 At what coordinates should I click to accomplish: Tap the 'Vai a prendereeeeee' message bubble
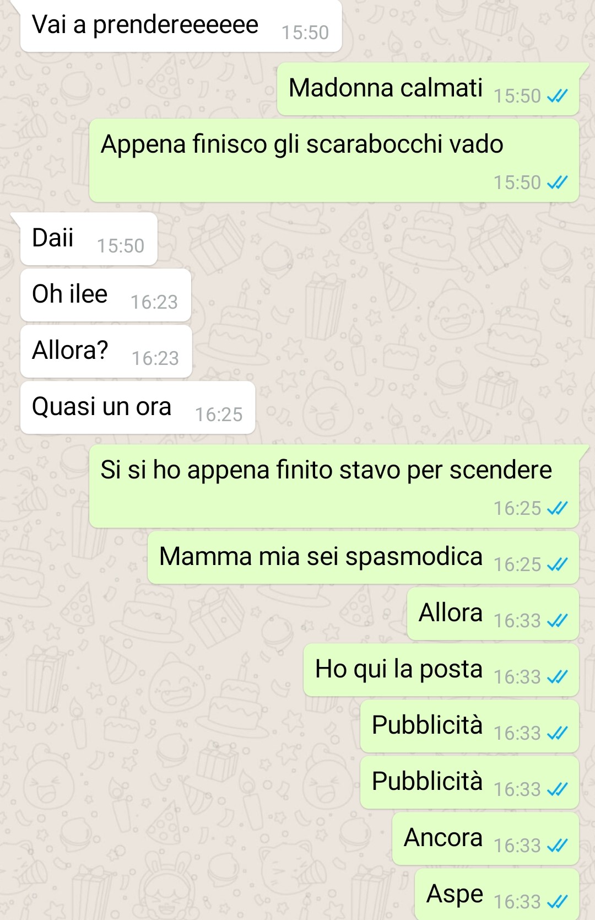pos(181,25)
